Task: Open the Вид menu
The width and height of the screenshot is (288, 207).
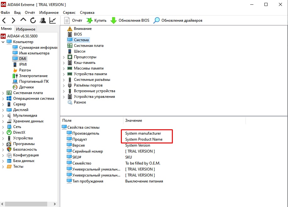Action: tap(17, 13)
